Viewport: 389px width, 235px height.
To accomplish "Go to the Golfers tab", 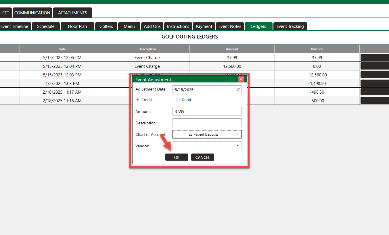I will [x=106, y=26].
